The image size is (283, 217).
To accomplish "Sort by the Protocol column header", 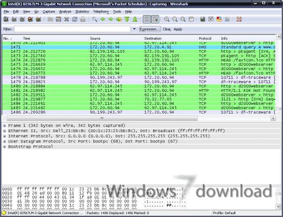I will (x=209, y=39).
